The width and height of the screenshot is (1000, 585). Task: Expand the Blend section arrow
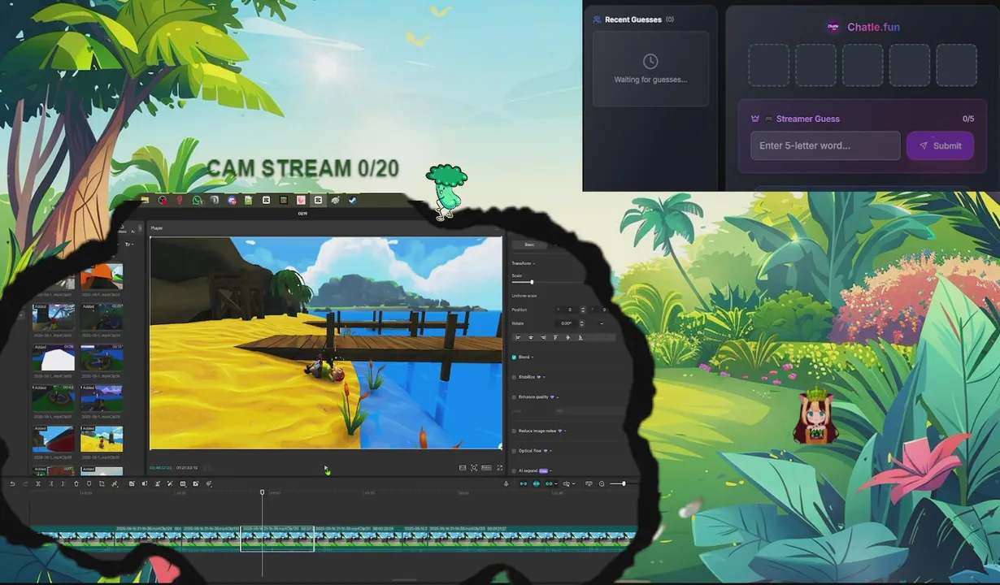533,357
